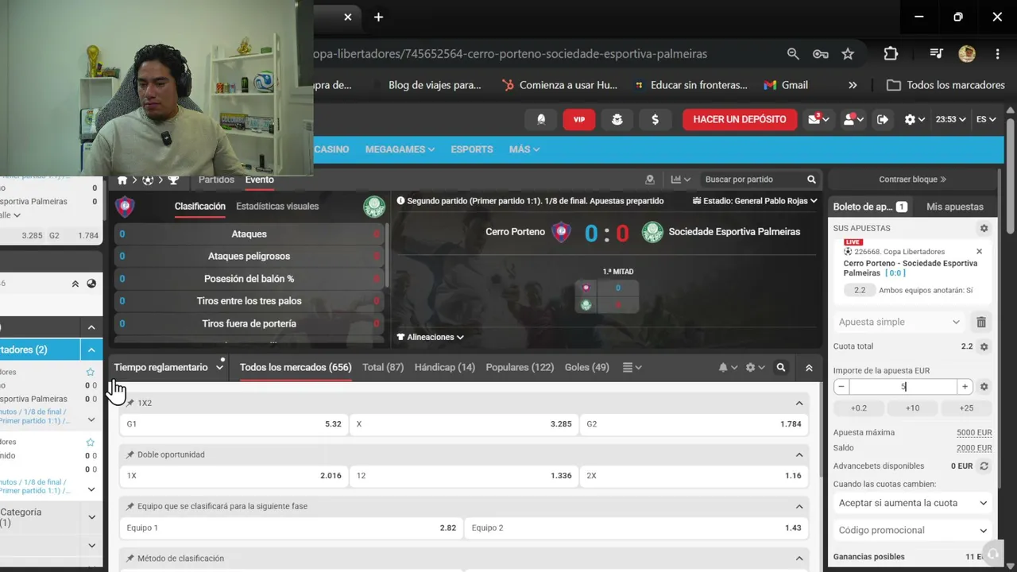Bookmark this page with the star icon

pos(848,54)
